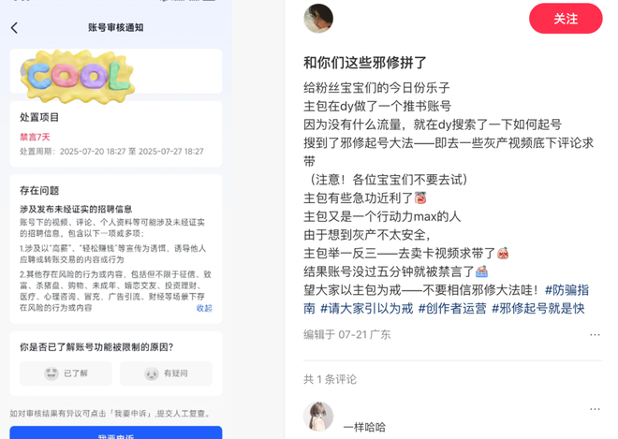Collapse the issue details with 收起

point(204,308)
